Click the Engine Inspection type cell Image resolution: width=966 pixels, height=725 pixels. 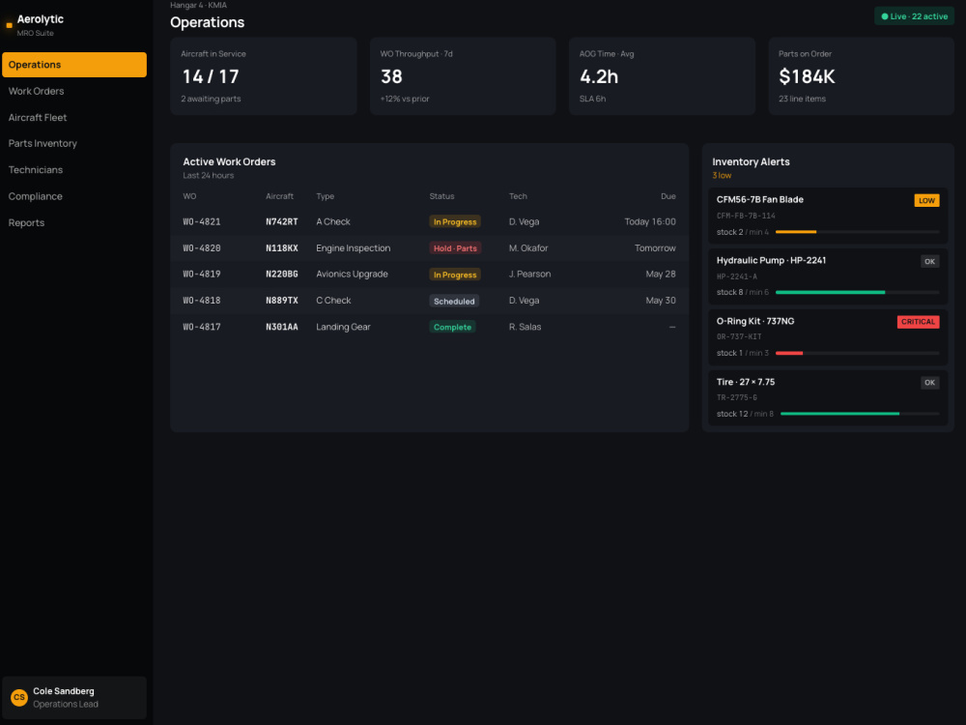pos(353,247)
